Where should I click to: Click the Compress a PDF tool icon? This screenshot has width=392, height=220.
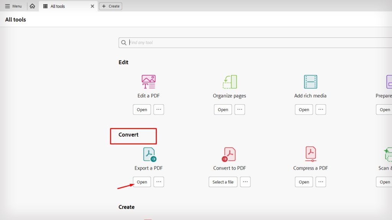click(x=310, y=154)
